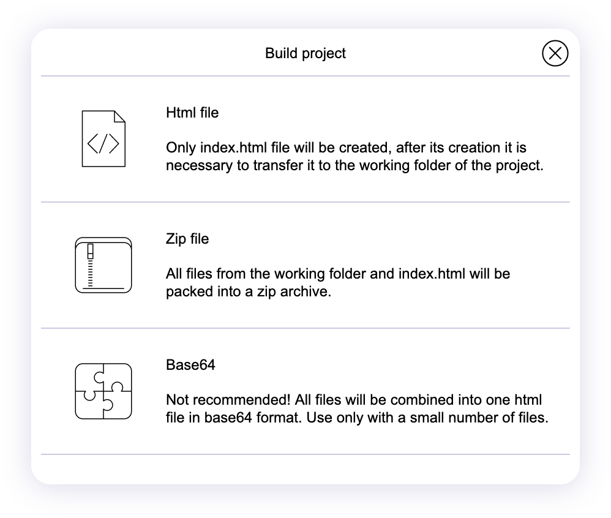The image size is (611, 518).
Task: Select the "Html file" option title
Action: pos(192,113)
